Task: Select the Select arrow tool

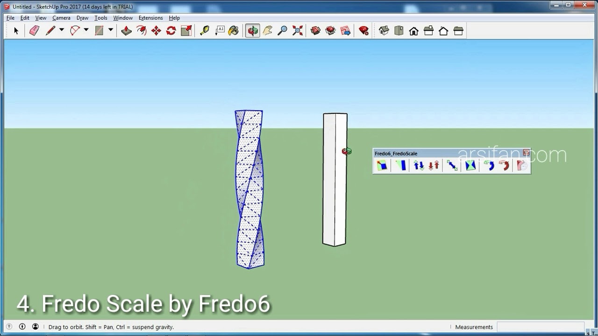Action: [x=16, y=31]
